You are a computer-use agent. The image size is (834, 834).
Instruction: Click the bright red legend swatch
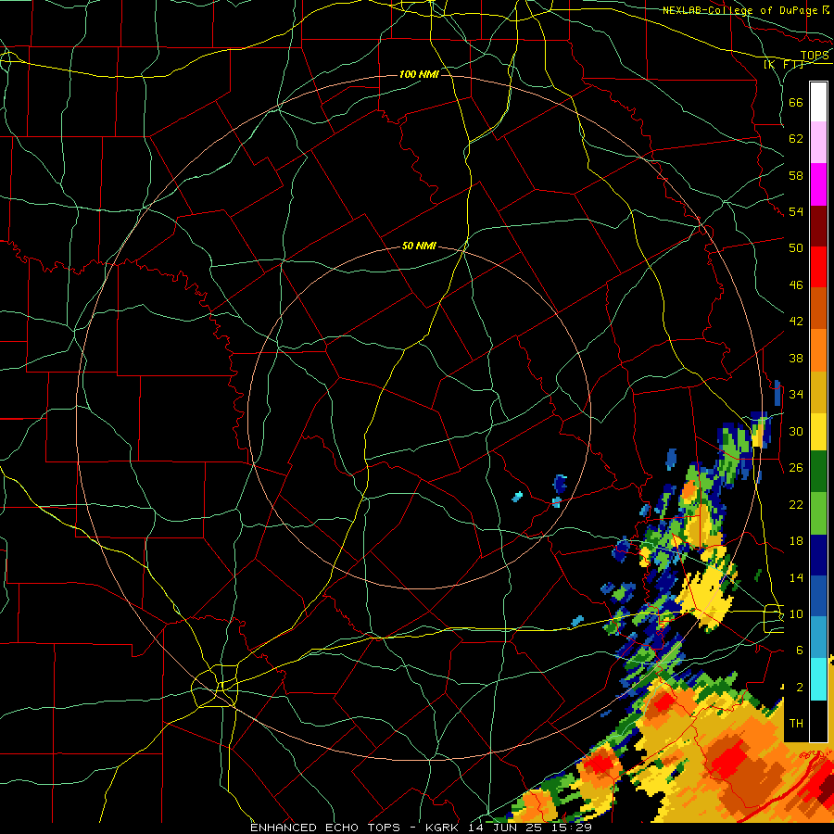(818, 267)
